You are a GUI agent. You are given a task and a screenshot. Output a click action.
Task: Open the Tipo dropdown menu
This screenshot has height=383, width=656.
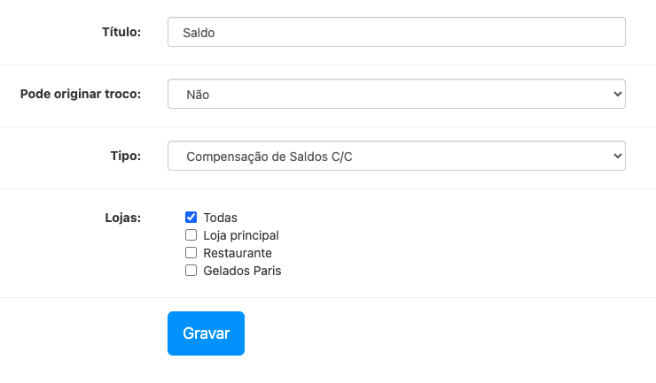(x=396, y=157)
